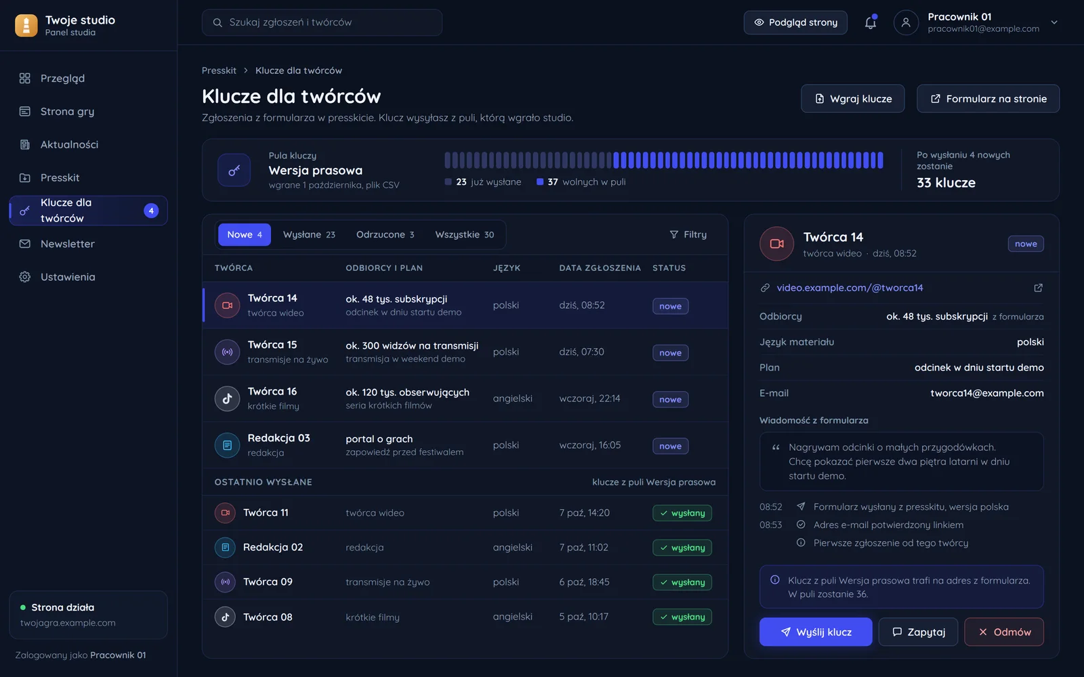Click the Wyślij klucz button
The image size is (1084, 677).
(x=816, y=632)
